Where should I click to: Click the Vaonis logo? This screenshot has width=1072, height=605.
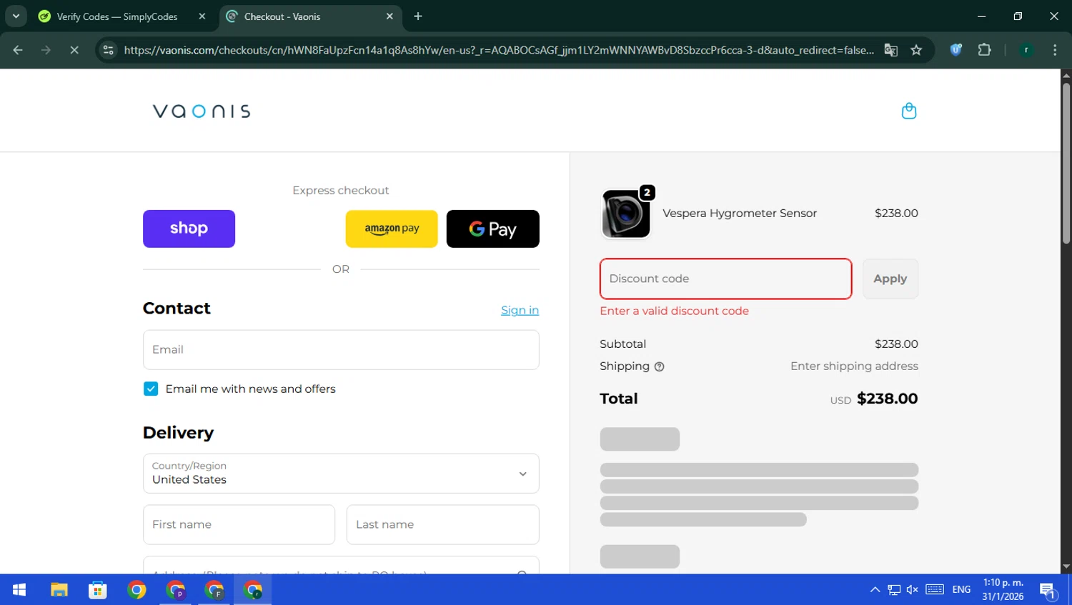tap(202, 111)
